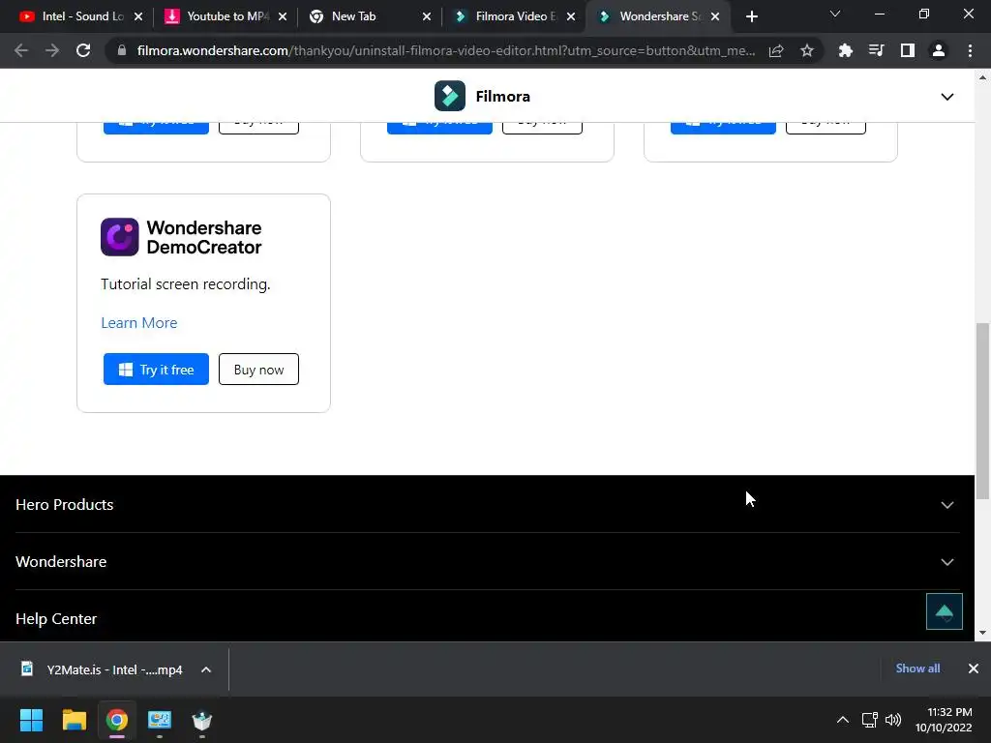The height and width of the screenshot is (743, 991).
Task: Open File Explorer from the taskbar
Action: 74,720
